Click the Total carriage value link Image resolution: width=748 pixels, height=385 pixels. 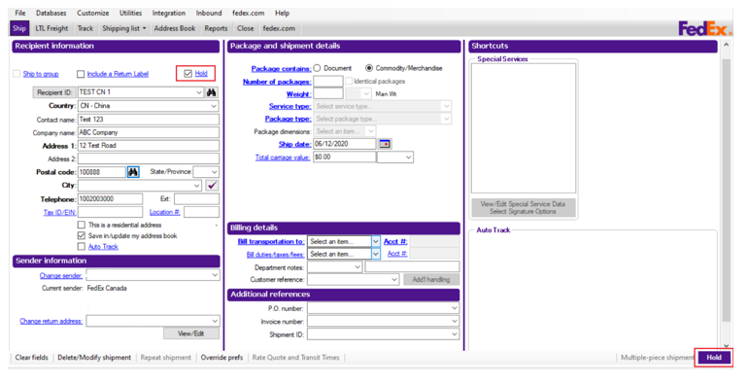(x=283, y=157)
